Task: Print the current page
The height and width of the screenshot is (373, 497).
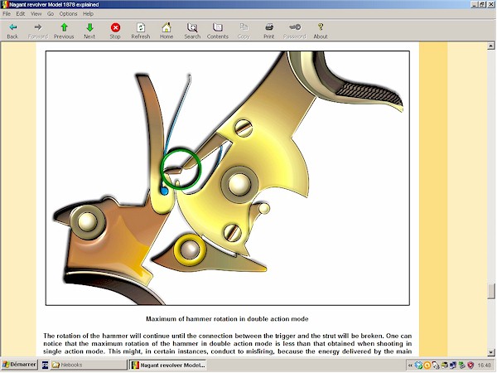Action: 268,31
